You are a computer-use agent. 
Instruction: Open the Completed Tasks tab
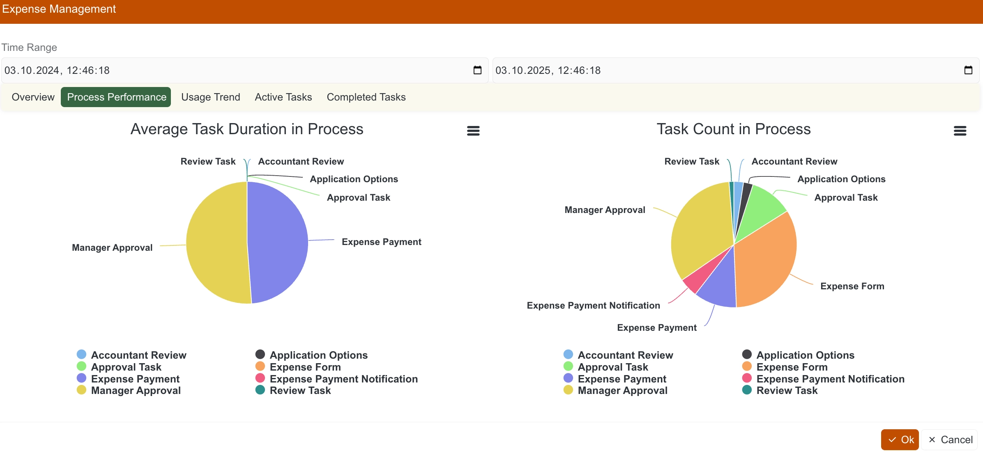(366, 97)
